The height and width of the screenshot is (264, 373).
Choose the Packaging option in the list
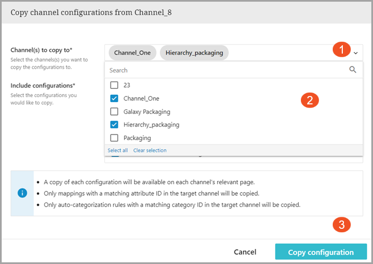click(x=137, y=138)
